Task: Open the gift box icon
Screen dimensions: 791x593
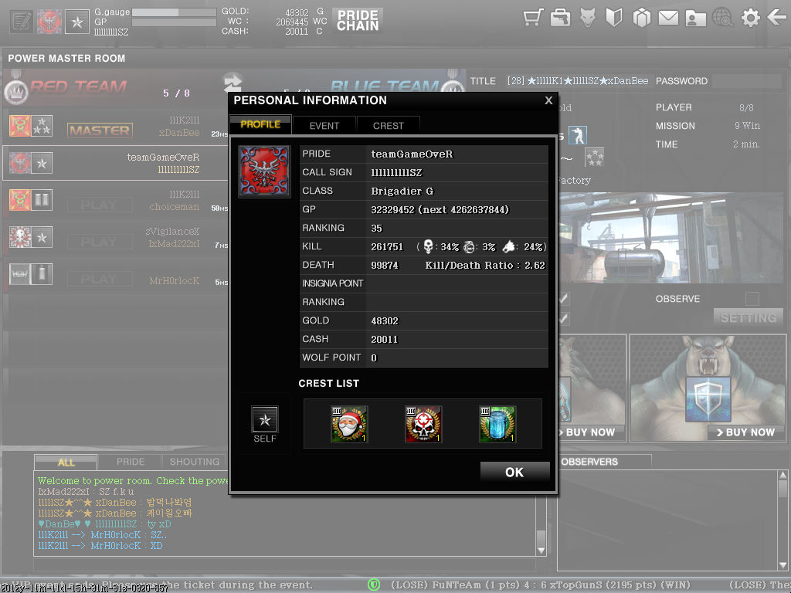Action: pos(641,18)
